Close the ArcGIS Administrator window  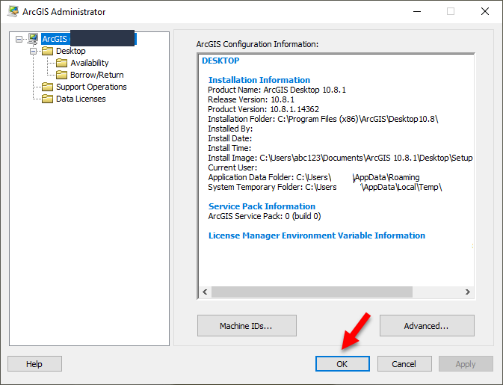click(x=485, y=11)
